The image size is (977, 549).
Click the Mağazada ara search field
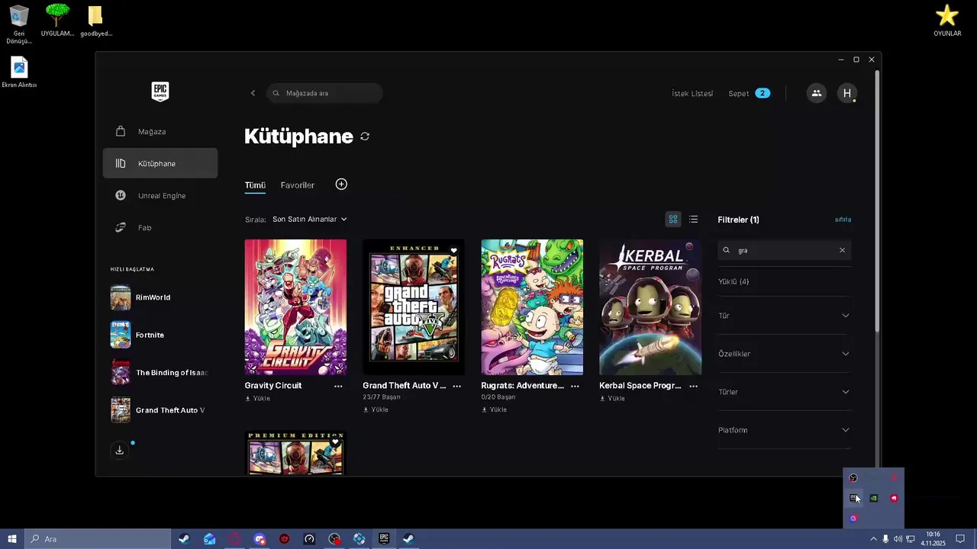(x=324, y=93)
